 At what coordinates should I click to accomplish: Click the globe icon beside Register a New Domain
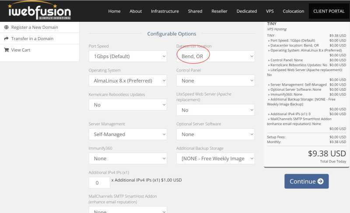click(7, 27)
